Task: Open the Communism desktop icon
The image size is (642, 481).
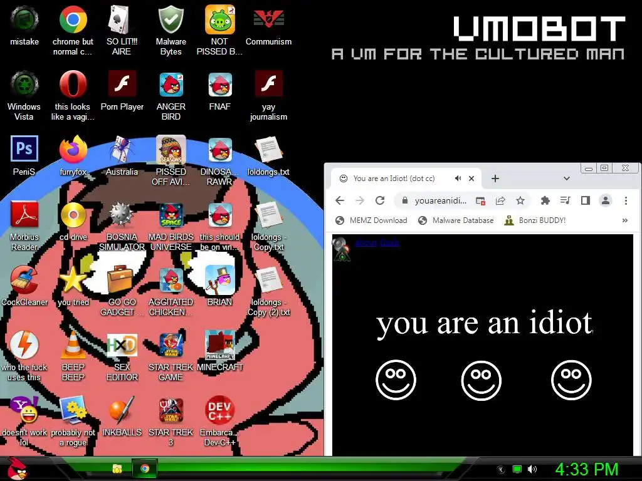Action: tap(268, 19)
